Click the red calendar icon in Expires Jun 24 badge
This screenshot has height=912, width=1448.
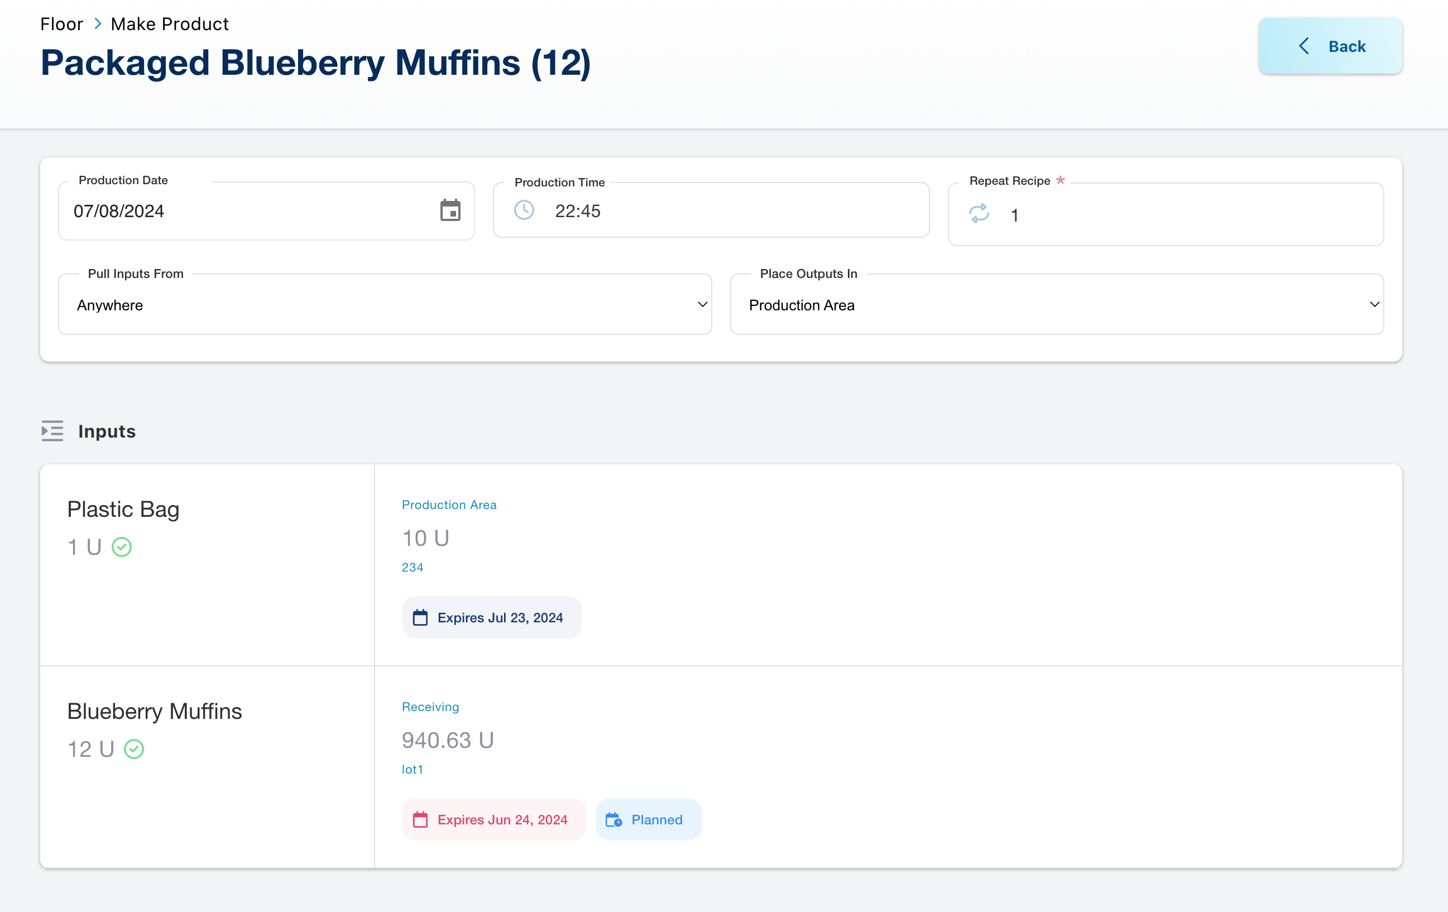coord(420,819)
